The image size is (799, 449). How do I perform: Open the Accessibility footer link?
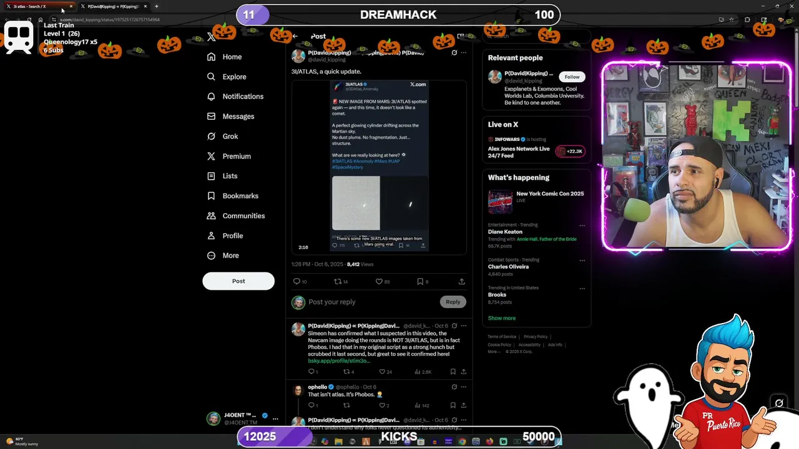pyautogui.click(x=529, y=345)
